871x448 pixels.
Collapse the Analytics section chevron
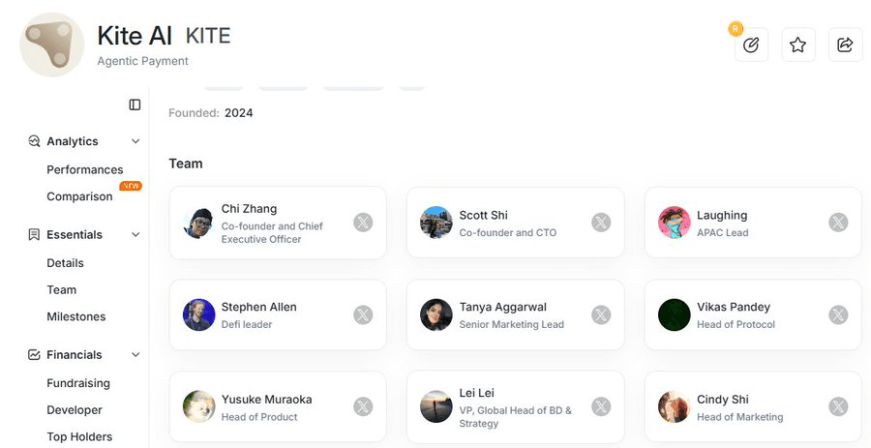click(x=135, y=141)
